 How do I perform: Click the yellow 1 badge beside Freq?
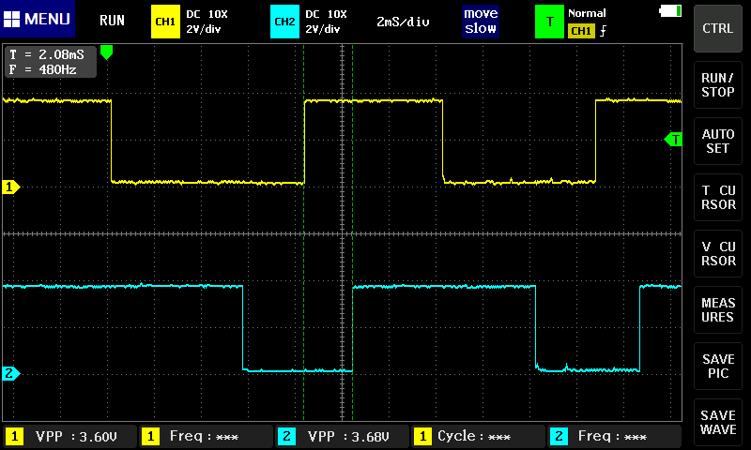150,436
